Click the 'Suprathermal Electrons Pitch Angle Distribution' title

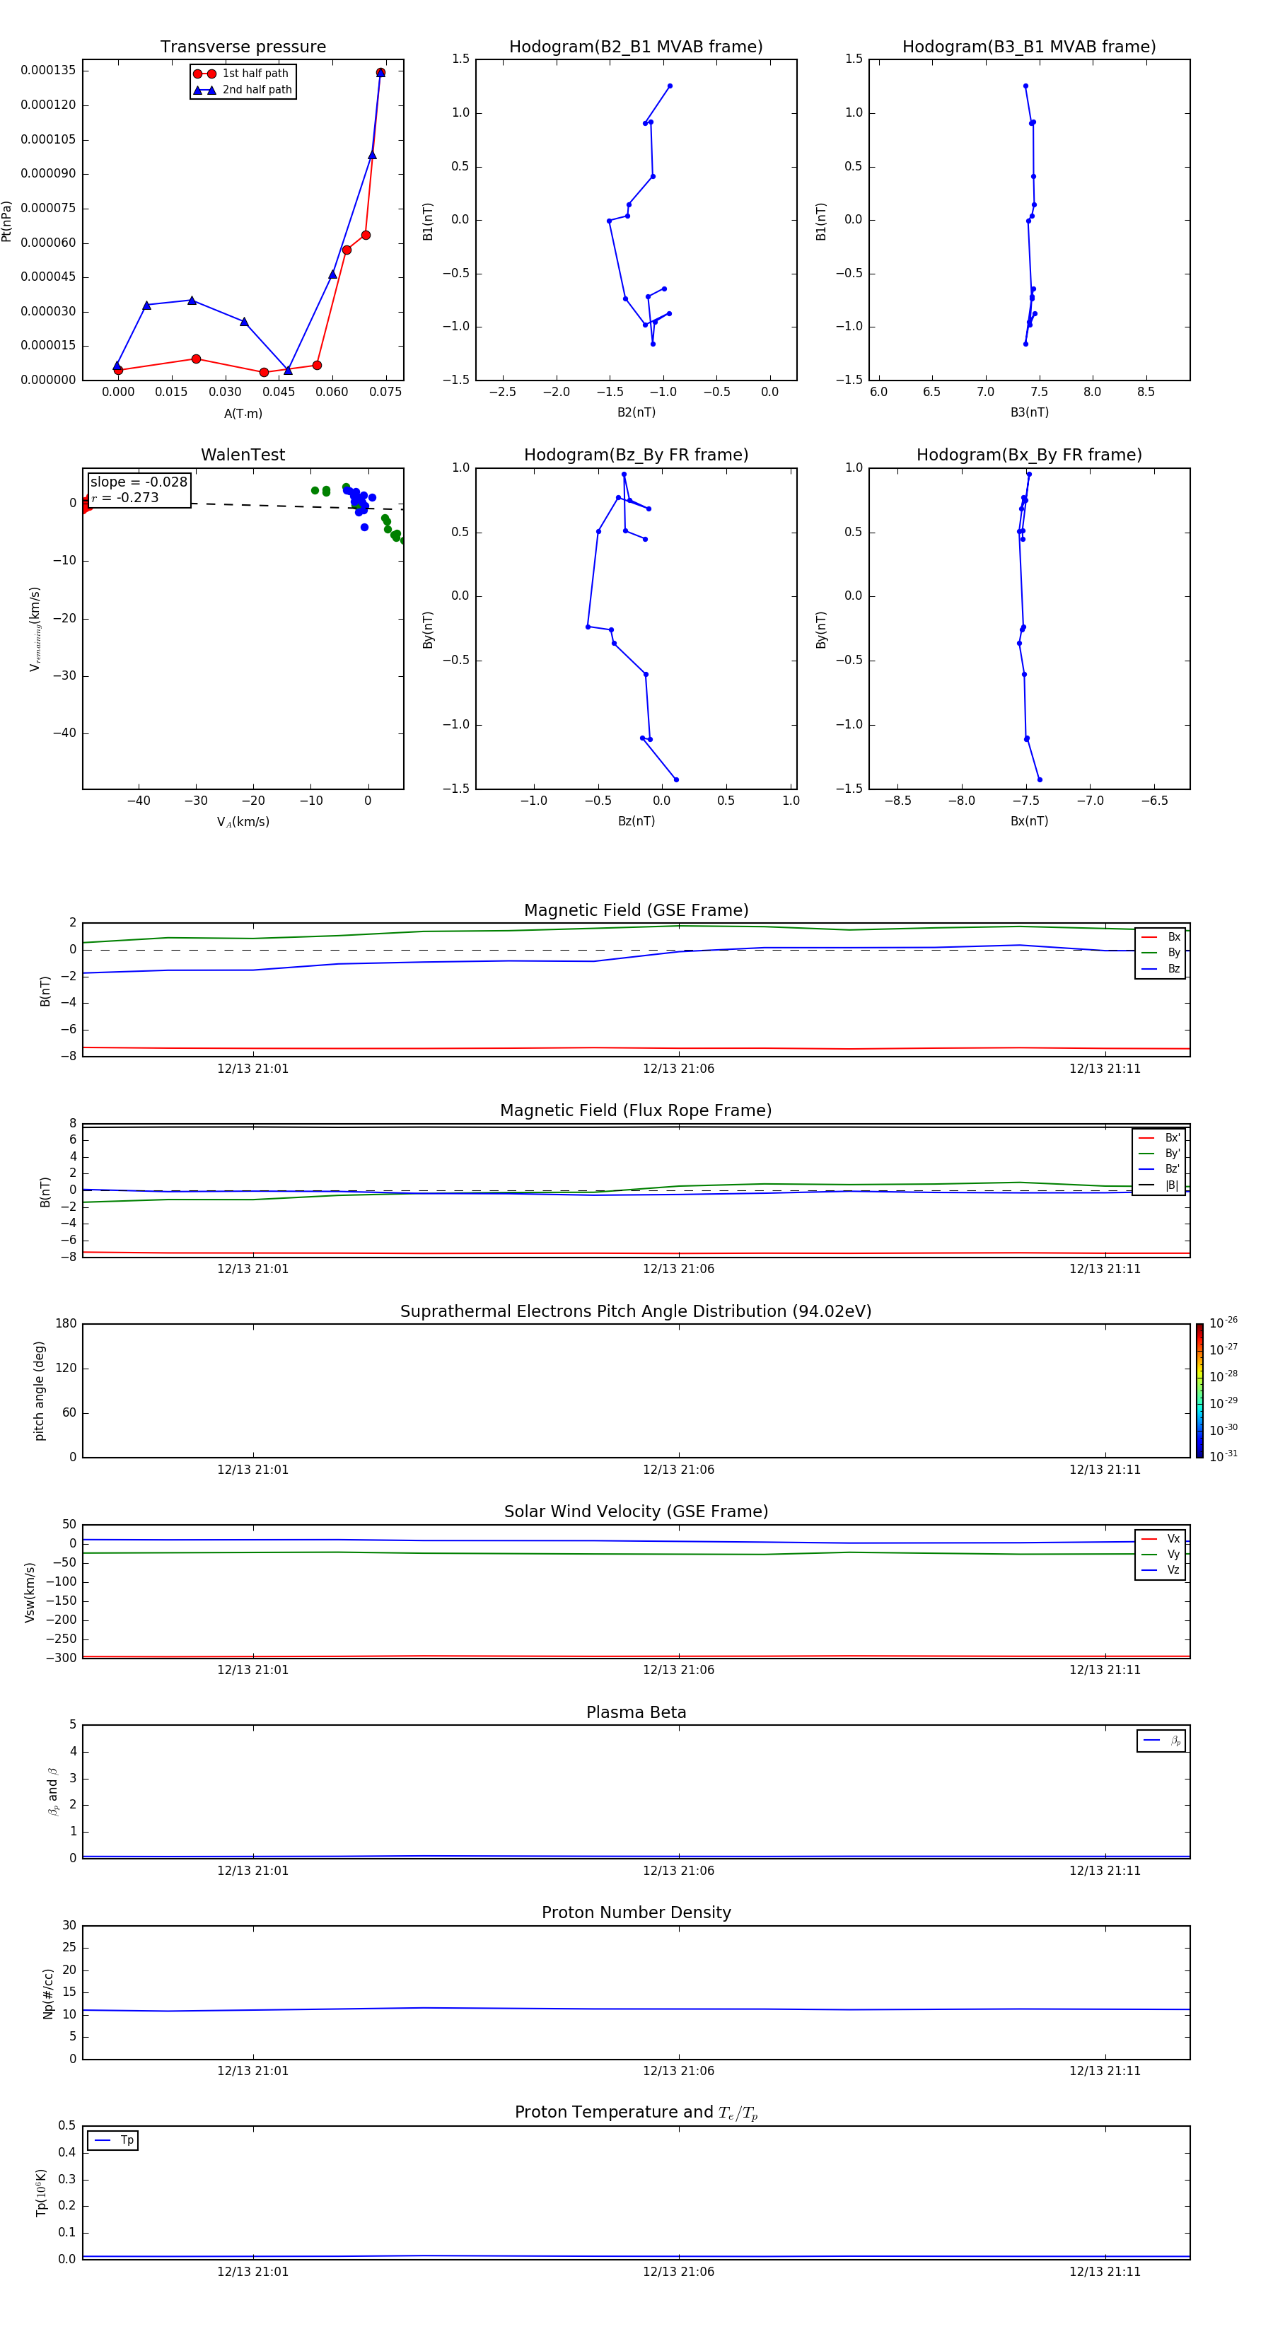pyautogui.click(x=636, y=1311)
